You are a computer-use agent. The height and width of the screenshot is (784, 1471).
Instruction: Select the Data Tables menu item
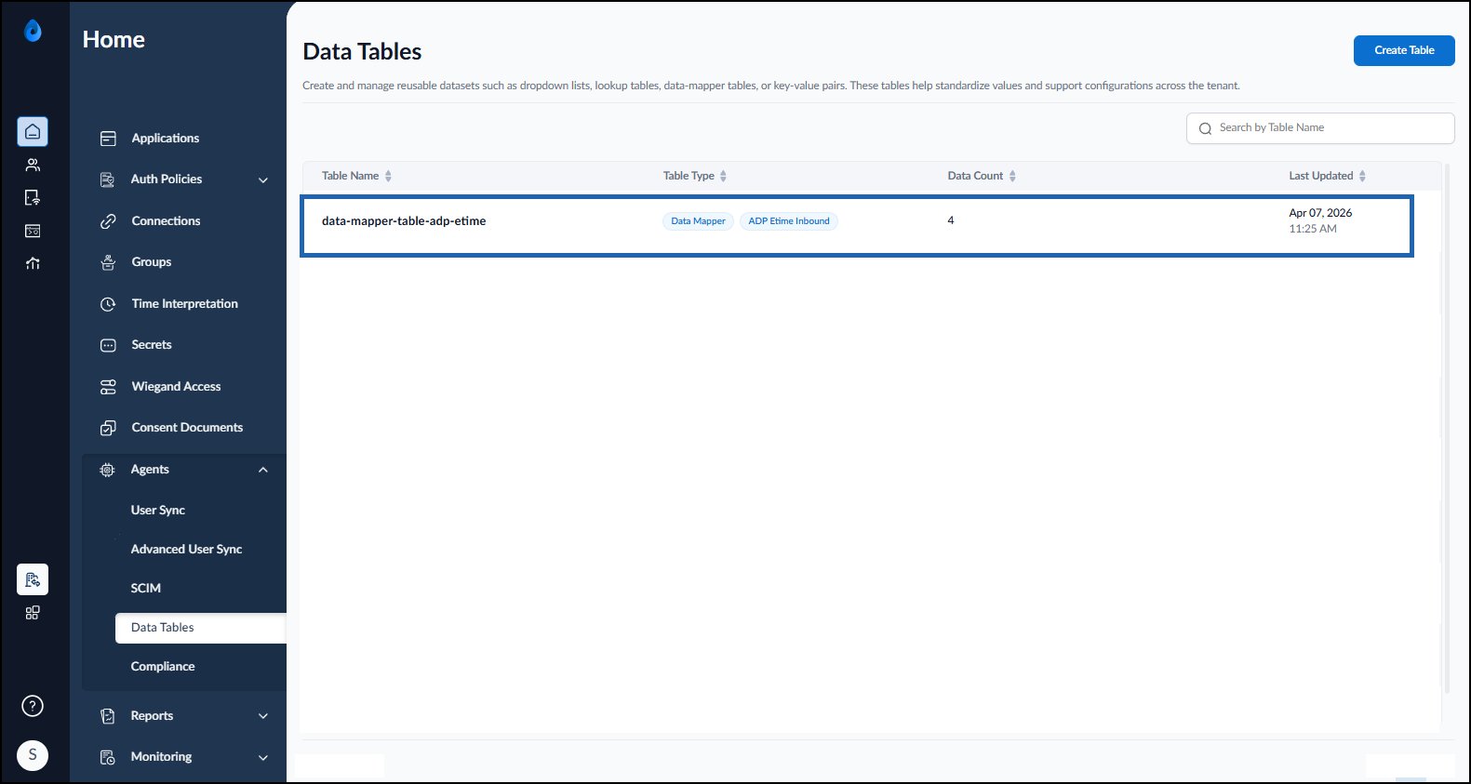point(201,628)
